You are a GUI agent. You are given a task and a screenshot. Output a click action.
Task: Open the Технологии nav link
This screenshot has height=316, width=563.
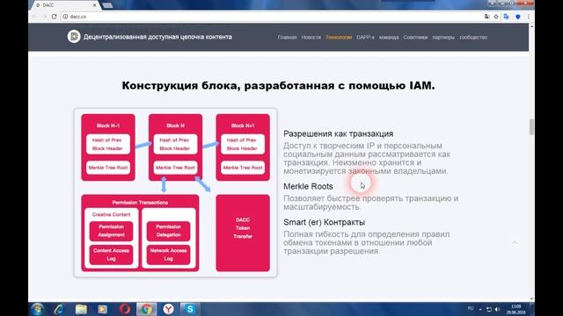pos(339,37)
